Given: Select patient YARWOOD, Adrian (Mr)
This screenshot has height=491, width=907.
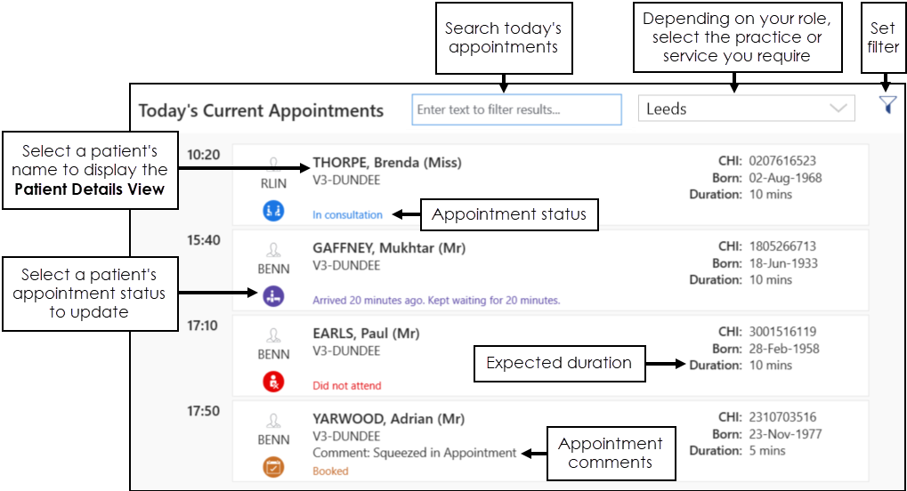Looking at the screenshot, I should tap(386, 419).
